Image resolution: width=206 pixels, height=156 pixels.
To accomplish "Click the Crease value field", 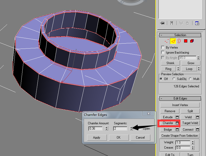I will tap(183, 148).
